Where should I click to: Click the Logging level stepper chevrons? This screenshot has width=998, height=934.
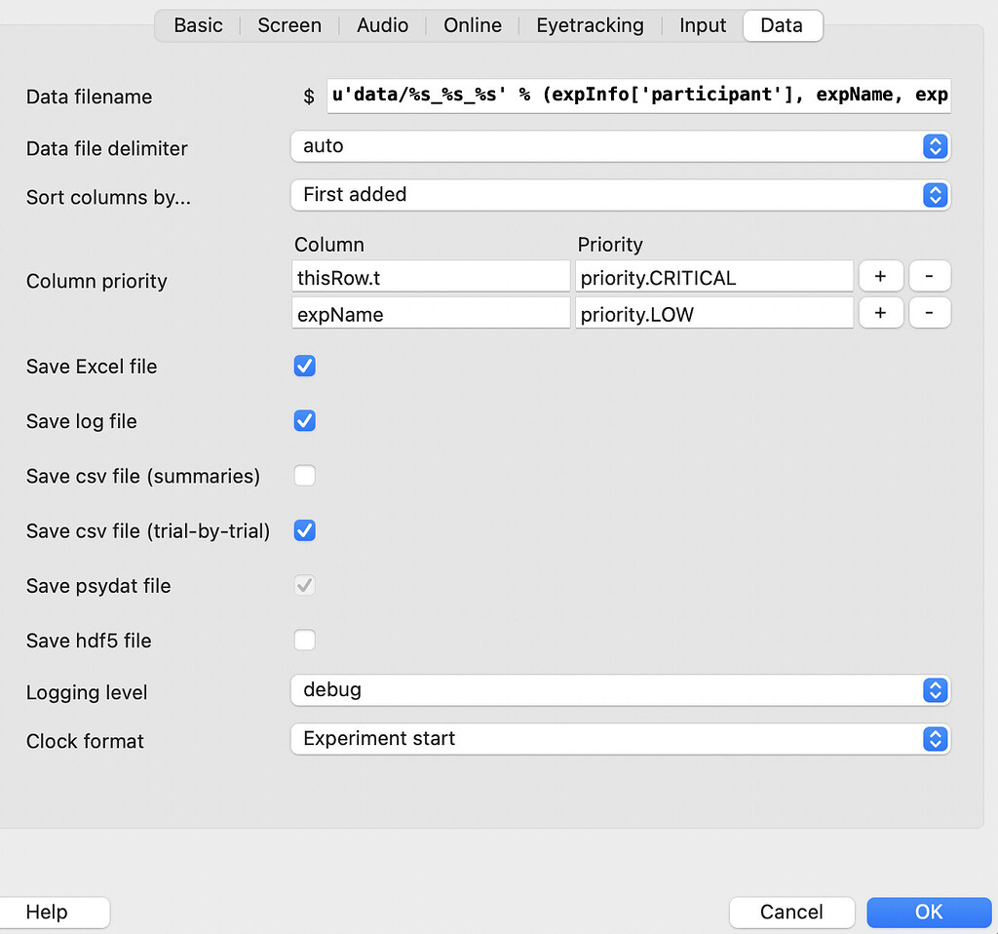click(935, 690)
